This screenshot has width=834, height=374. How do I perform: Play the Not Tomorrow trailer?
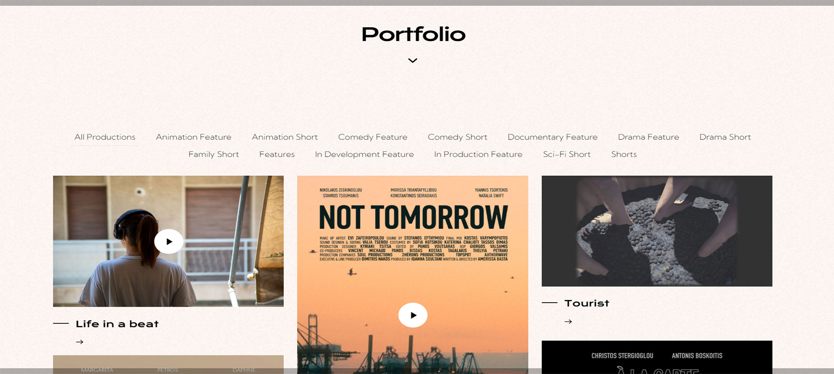point(412,315)
